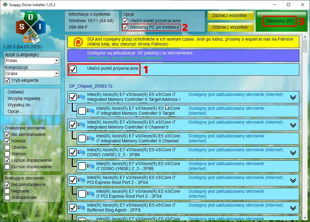Click the scrollbar down arrow
Image resolution: width=310 pixels, height=222 pixels.
pos(305,218)
